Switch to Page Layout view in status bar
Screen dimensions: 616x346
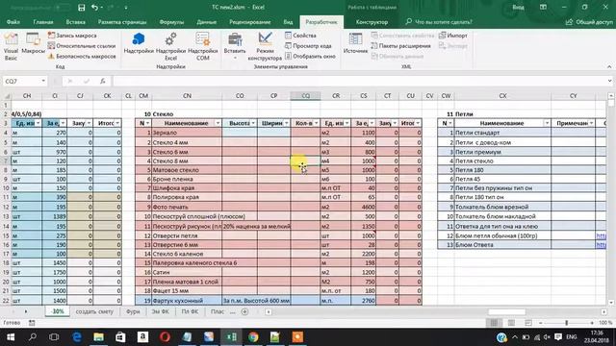tap(511, 323)
